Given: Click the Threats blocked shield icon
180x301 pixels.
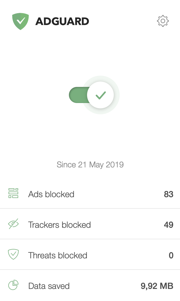Looking at the screenshot, I should pyautogui.click(x=13, y=255).
